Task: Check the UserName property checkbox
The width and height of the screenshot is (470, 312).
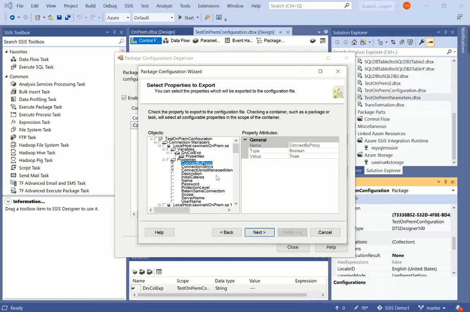Action: [x=172, y=202]
